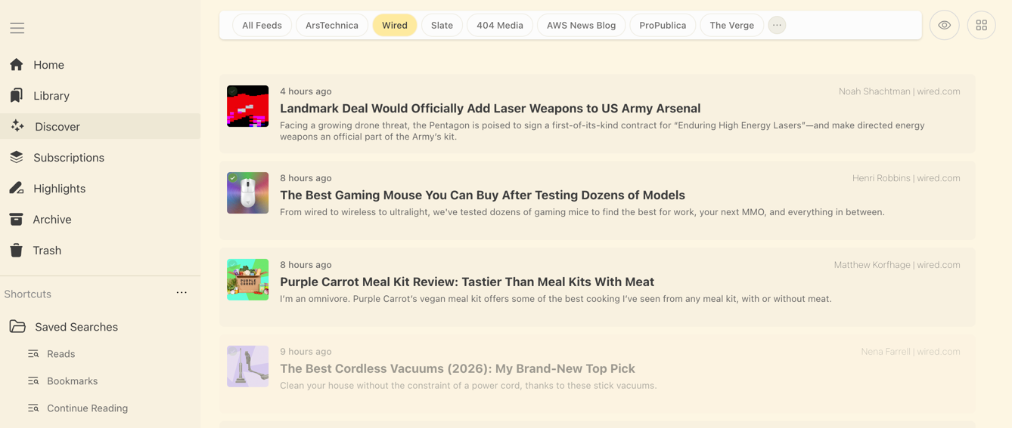Open the Bookmarks saved search

(x=72, y=381)
